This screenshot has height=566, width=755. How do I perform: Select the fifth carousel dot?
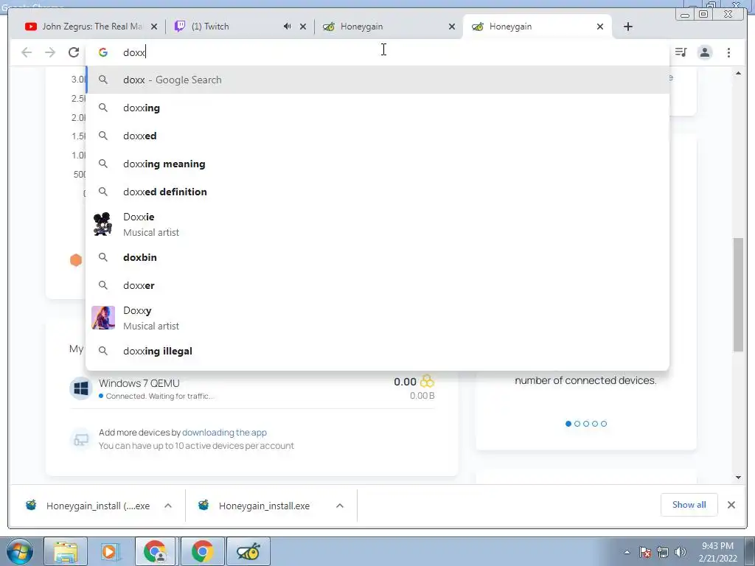(x=604, y=424)
